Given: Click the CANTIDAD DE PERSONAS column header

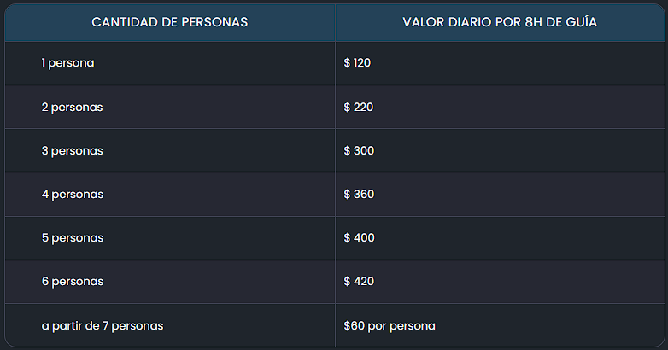Looking at the screenshot, I should coord(169,22).
